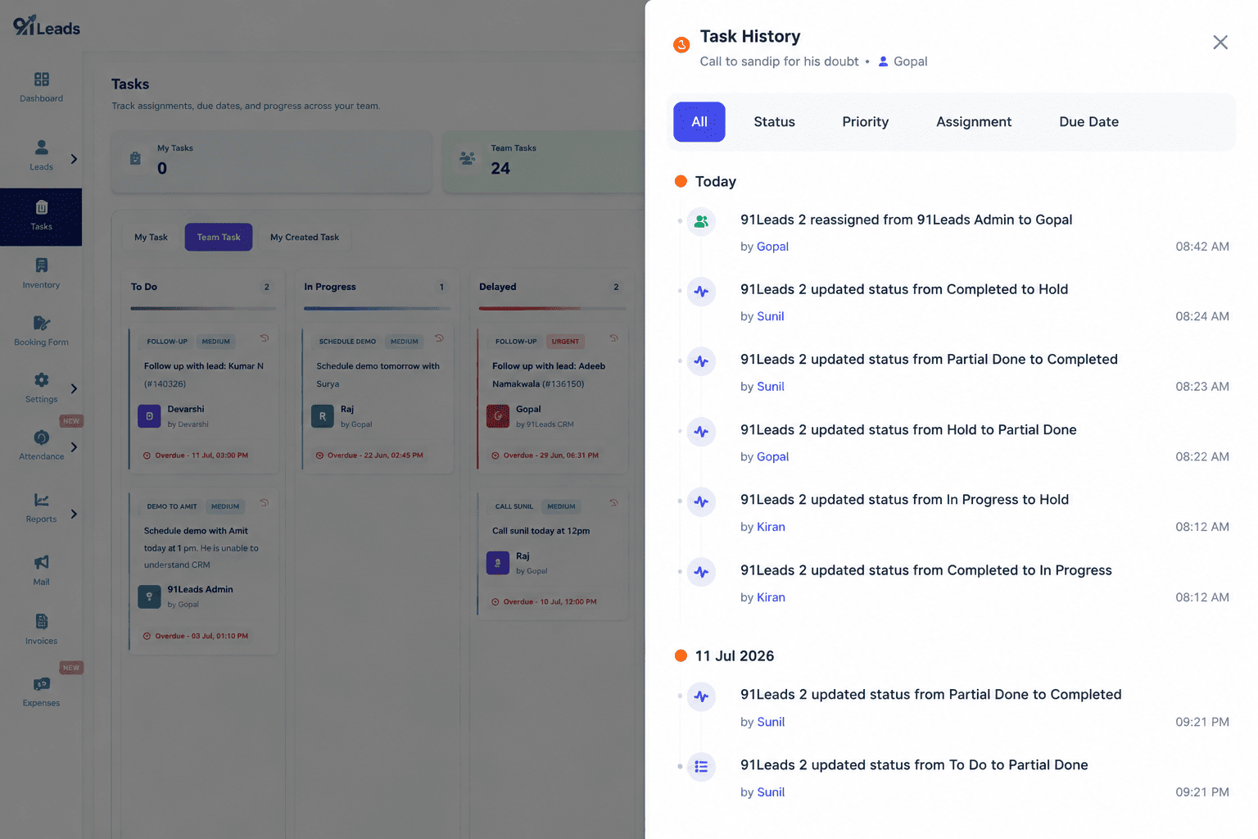The image size is (1258, 839).
Task: Switch to My Task tab
Action: [x=151, y=238]
